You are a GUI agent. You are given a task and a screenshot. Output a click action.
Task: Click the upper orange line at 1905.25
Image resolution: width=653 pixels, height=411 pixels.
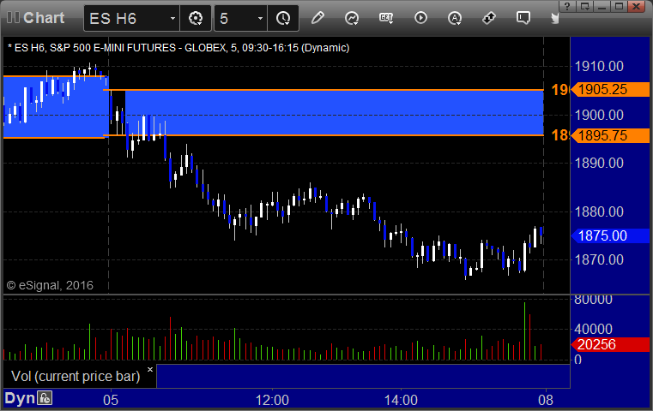tap(325, 90)
